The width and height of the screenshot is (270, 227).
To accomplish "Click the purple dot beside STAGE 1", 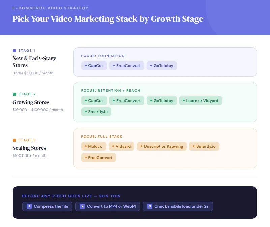I will 14,51.
